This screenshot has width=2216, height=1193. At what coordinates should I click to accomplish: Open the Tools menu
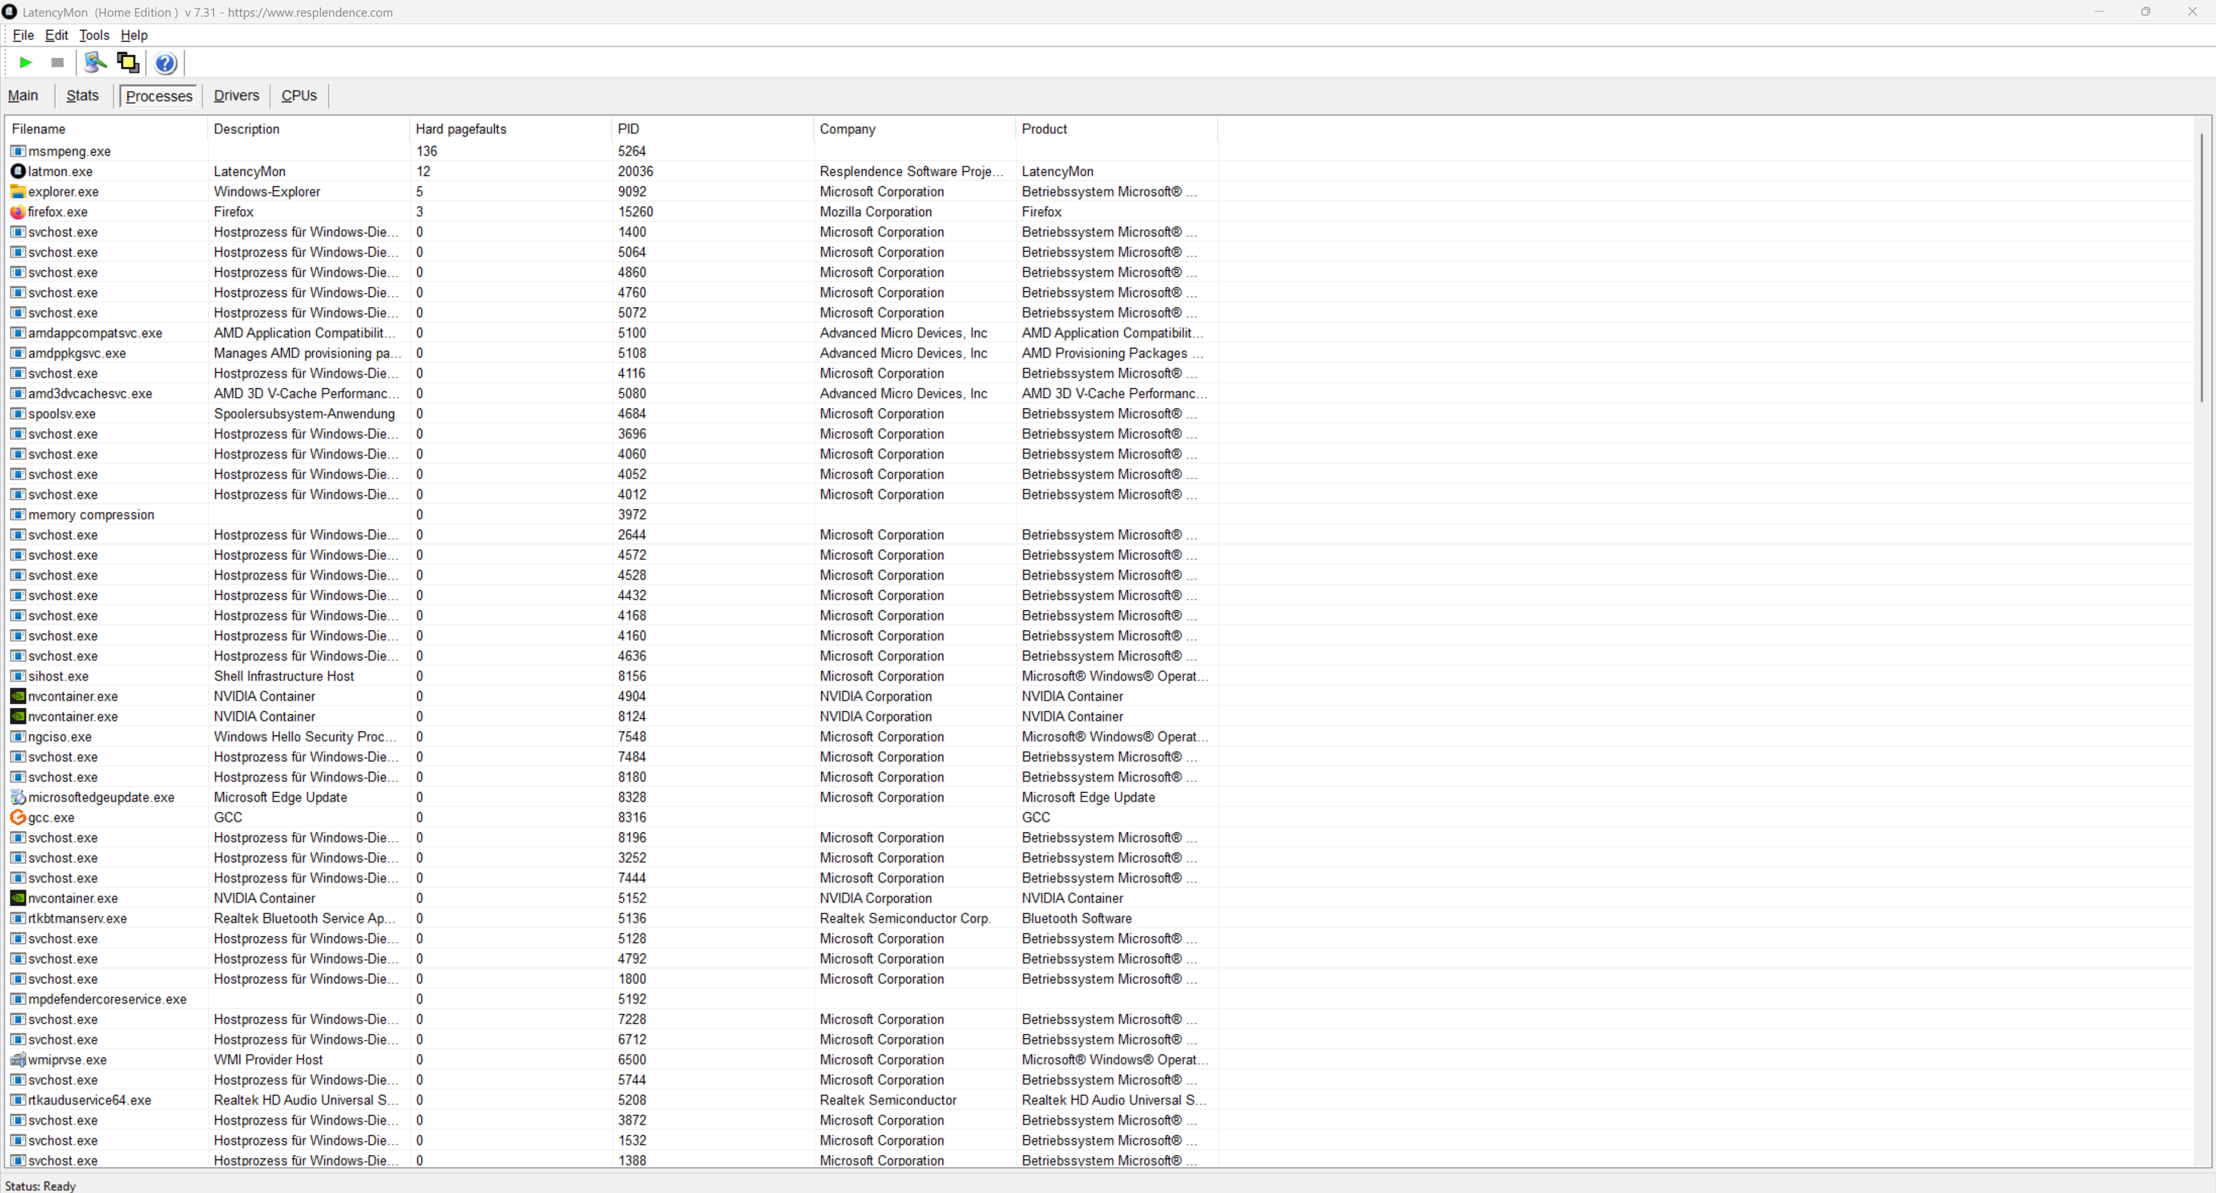pyautogui.click(x=94, y=35)
